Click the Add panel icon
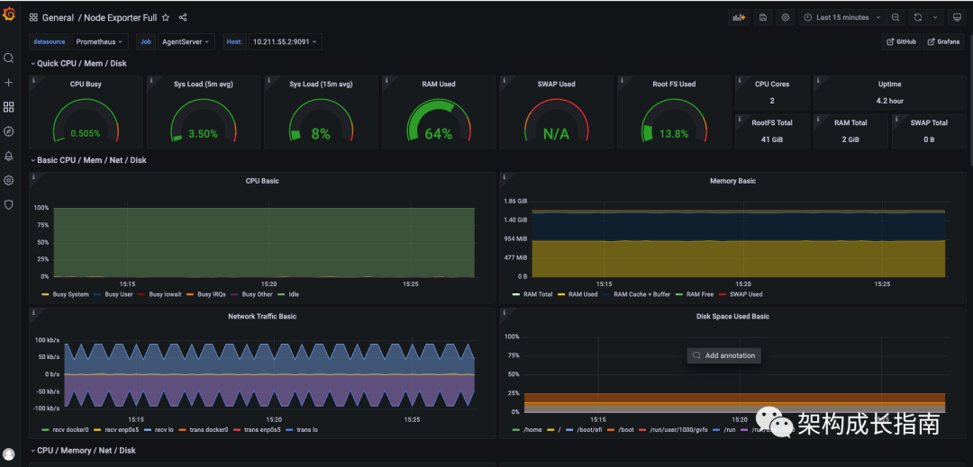Viewport: 973px width, 467px height. click(x=740, y=17)
